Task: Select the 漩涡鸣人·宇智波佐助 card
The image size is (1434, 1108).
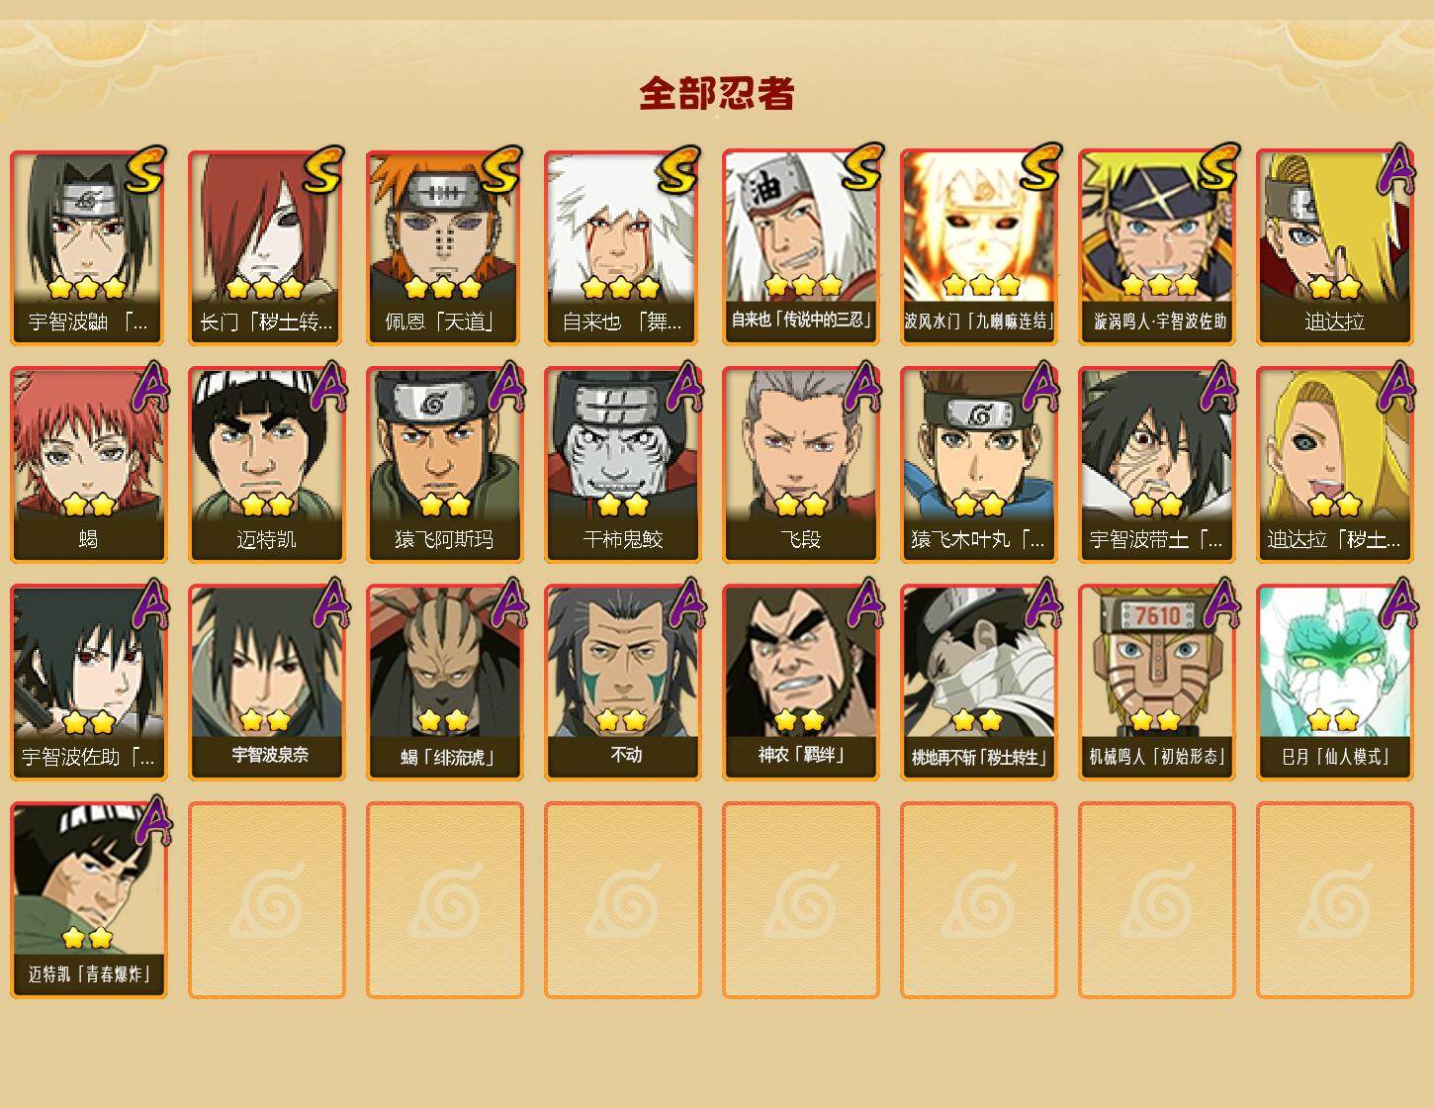Action: click(1156, 247)
